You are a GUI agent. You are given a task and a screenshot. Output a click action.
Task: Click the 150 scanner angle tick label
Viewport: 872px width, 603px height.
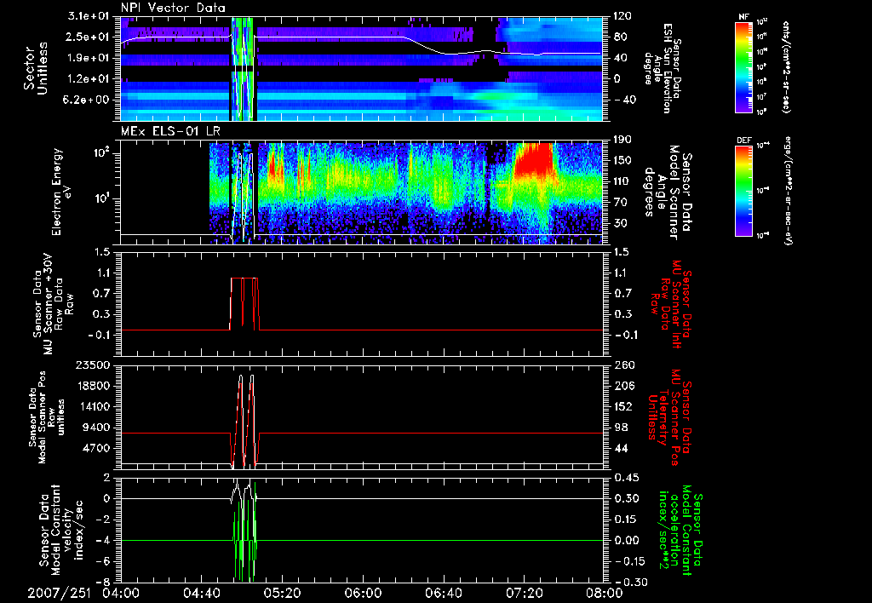tap(622, 161)
